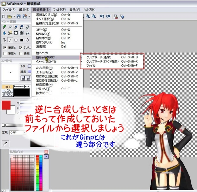197x192 pixels.
Task: Open the 表示(V) menu
Action: [75, 9]
